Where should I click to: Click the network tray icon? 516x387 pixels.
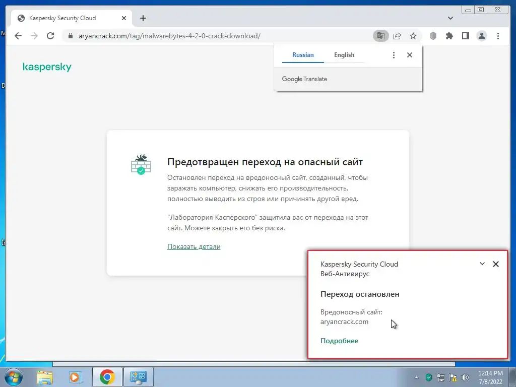click(440, 377)
